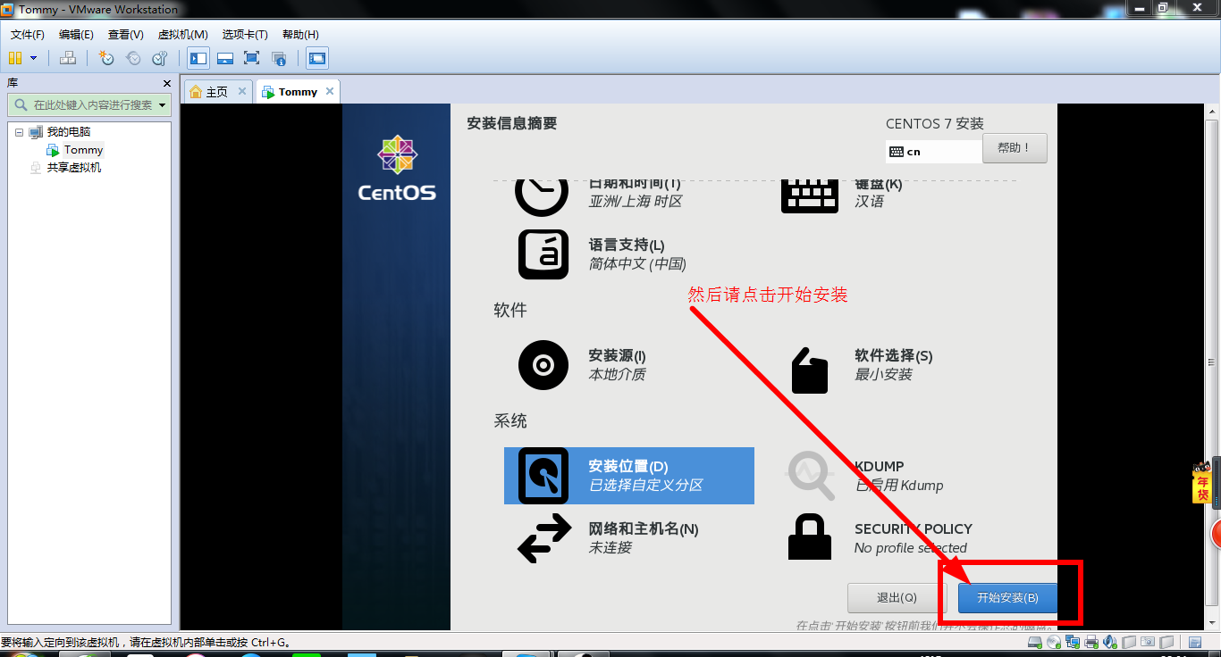
Task: Click the 简体中文 (中国) text
Action: (637, 264)
